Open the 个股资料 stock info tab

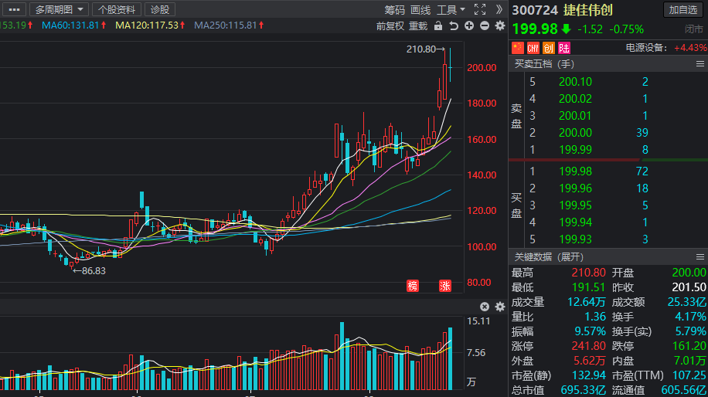[x=117, y=9]
